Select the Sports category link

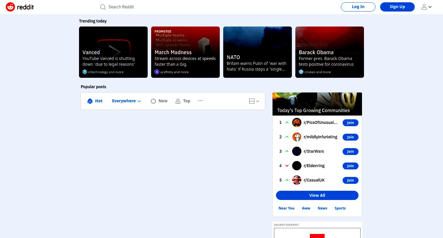(x=340, y=208)
